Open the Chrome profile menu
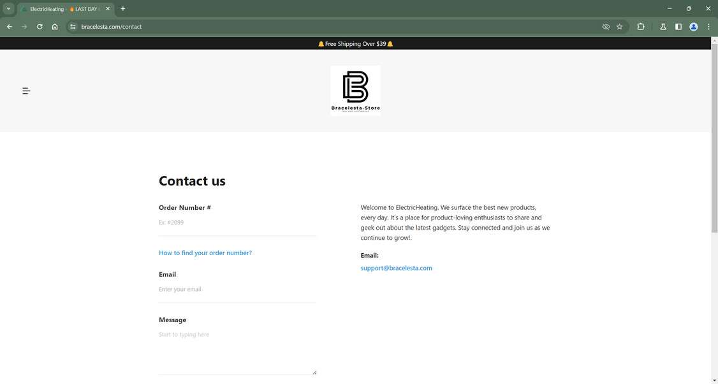This screenshot has height=384, width=718. (694, 27)
